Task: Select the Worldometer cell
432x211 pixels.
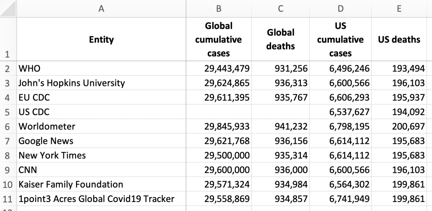Action: tap(101, 126)
